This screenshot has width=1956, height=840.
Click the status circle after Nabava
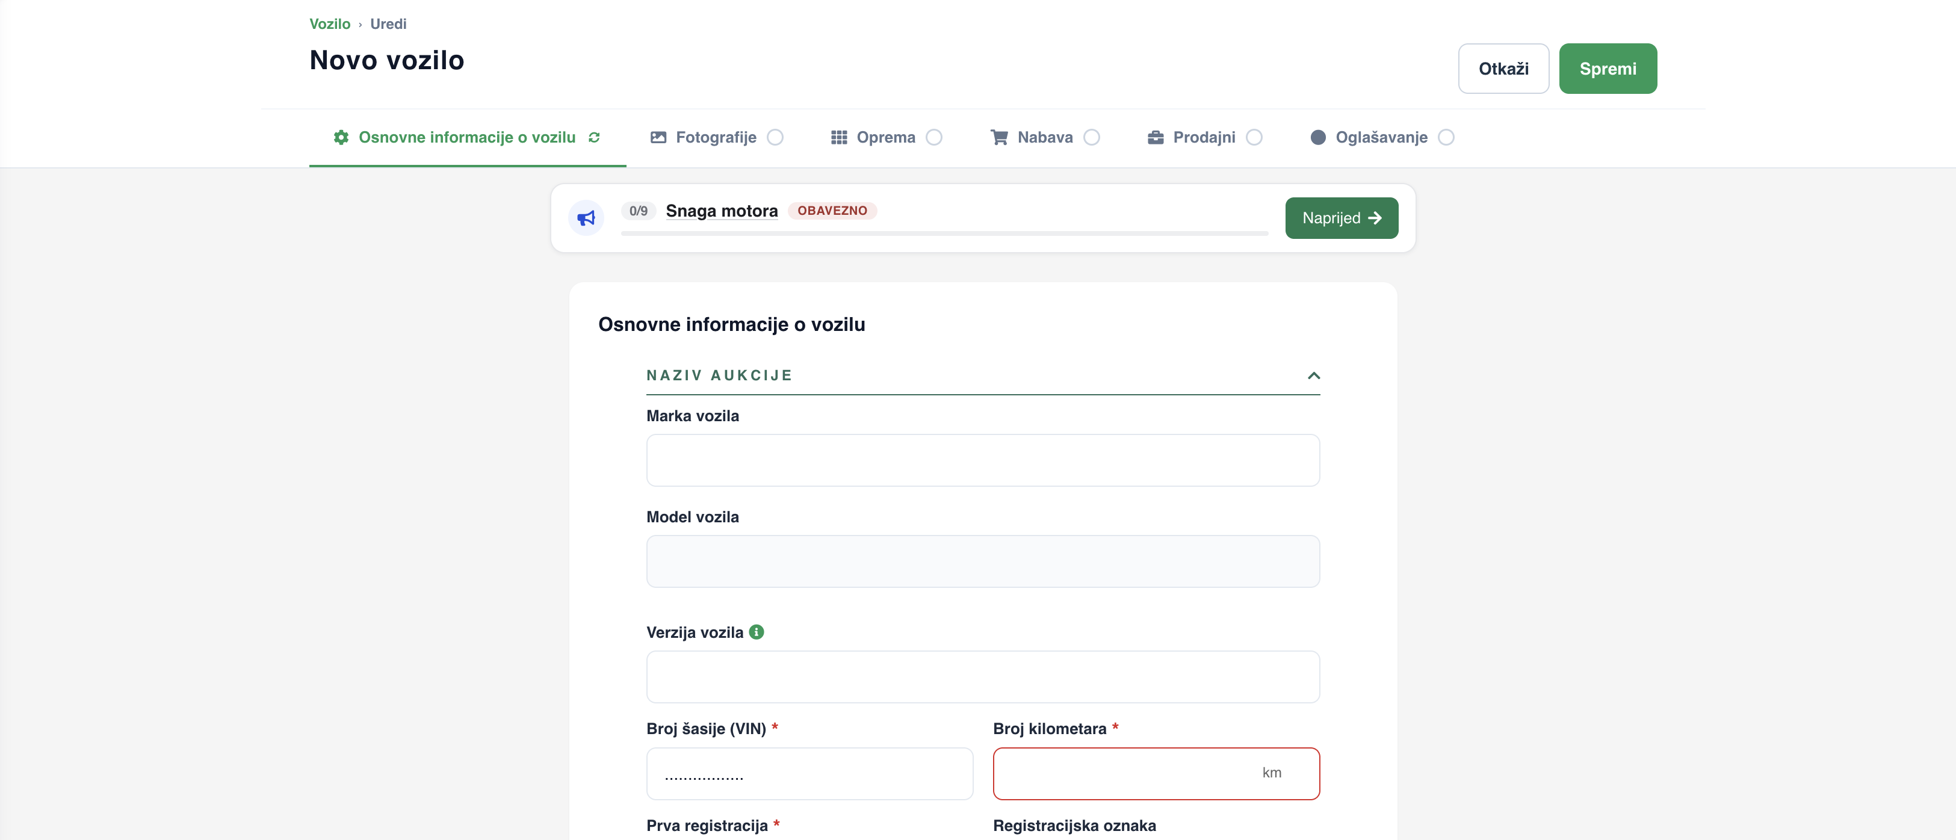coord(1092,137)
